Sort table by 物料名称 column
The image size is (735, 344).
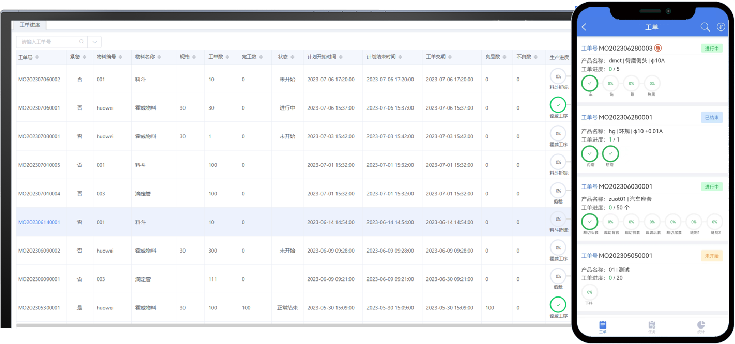[x=159, y=57]
